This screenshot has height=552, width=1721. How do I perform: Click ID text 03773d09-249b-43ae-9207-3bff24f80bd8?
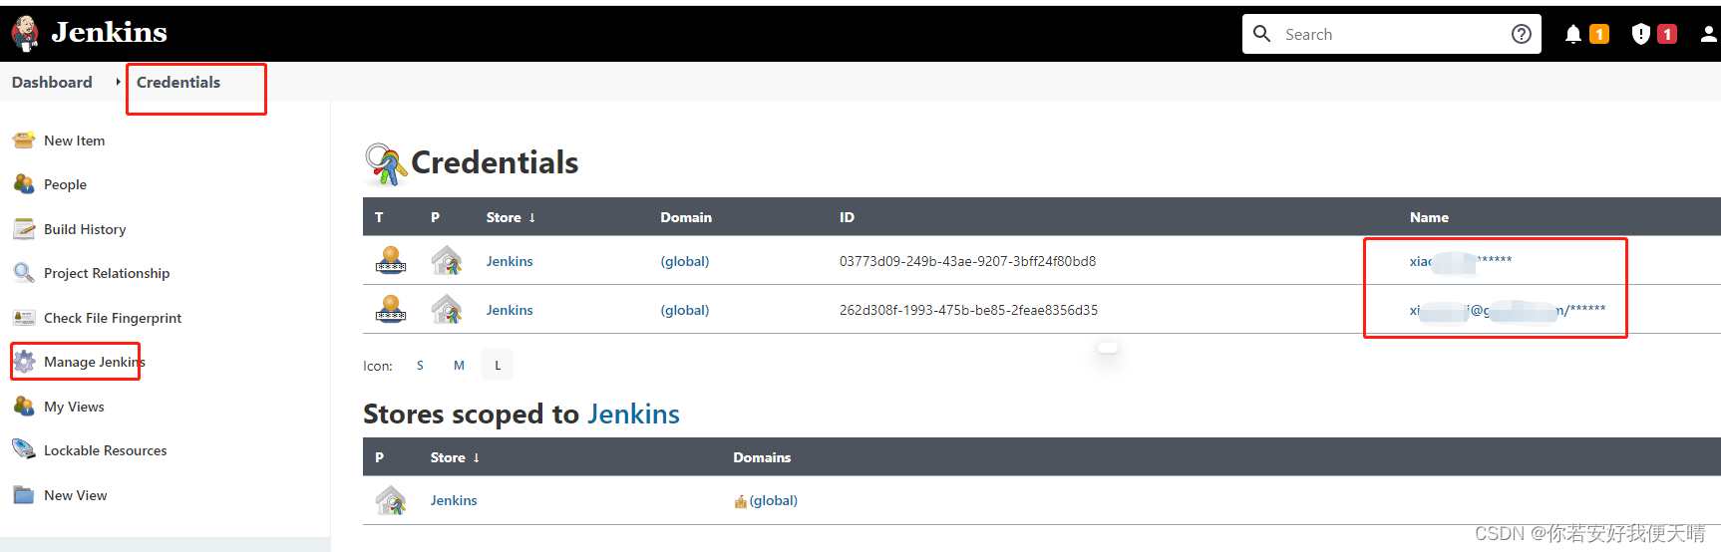point(967,261)
